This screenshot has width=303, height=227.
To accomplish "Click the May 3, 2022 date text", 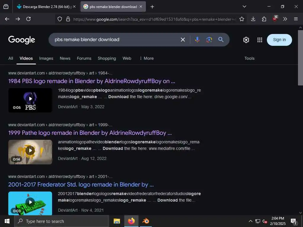I will click(x=93, y=107).
